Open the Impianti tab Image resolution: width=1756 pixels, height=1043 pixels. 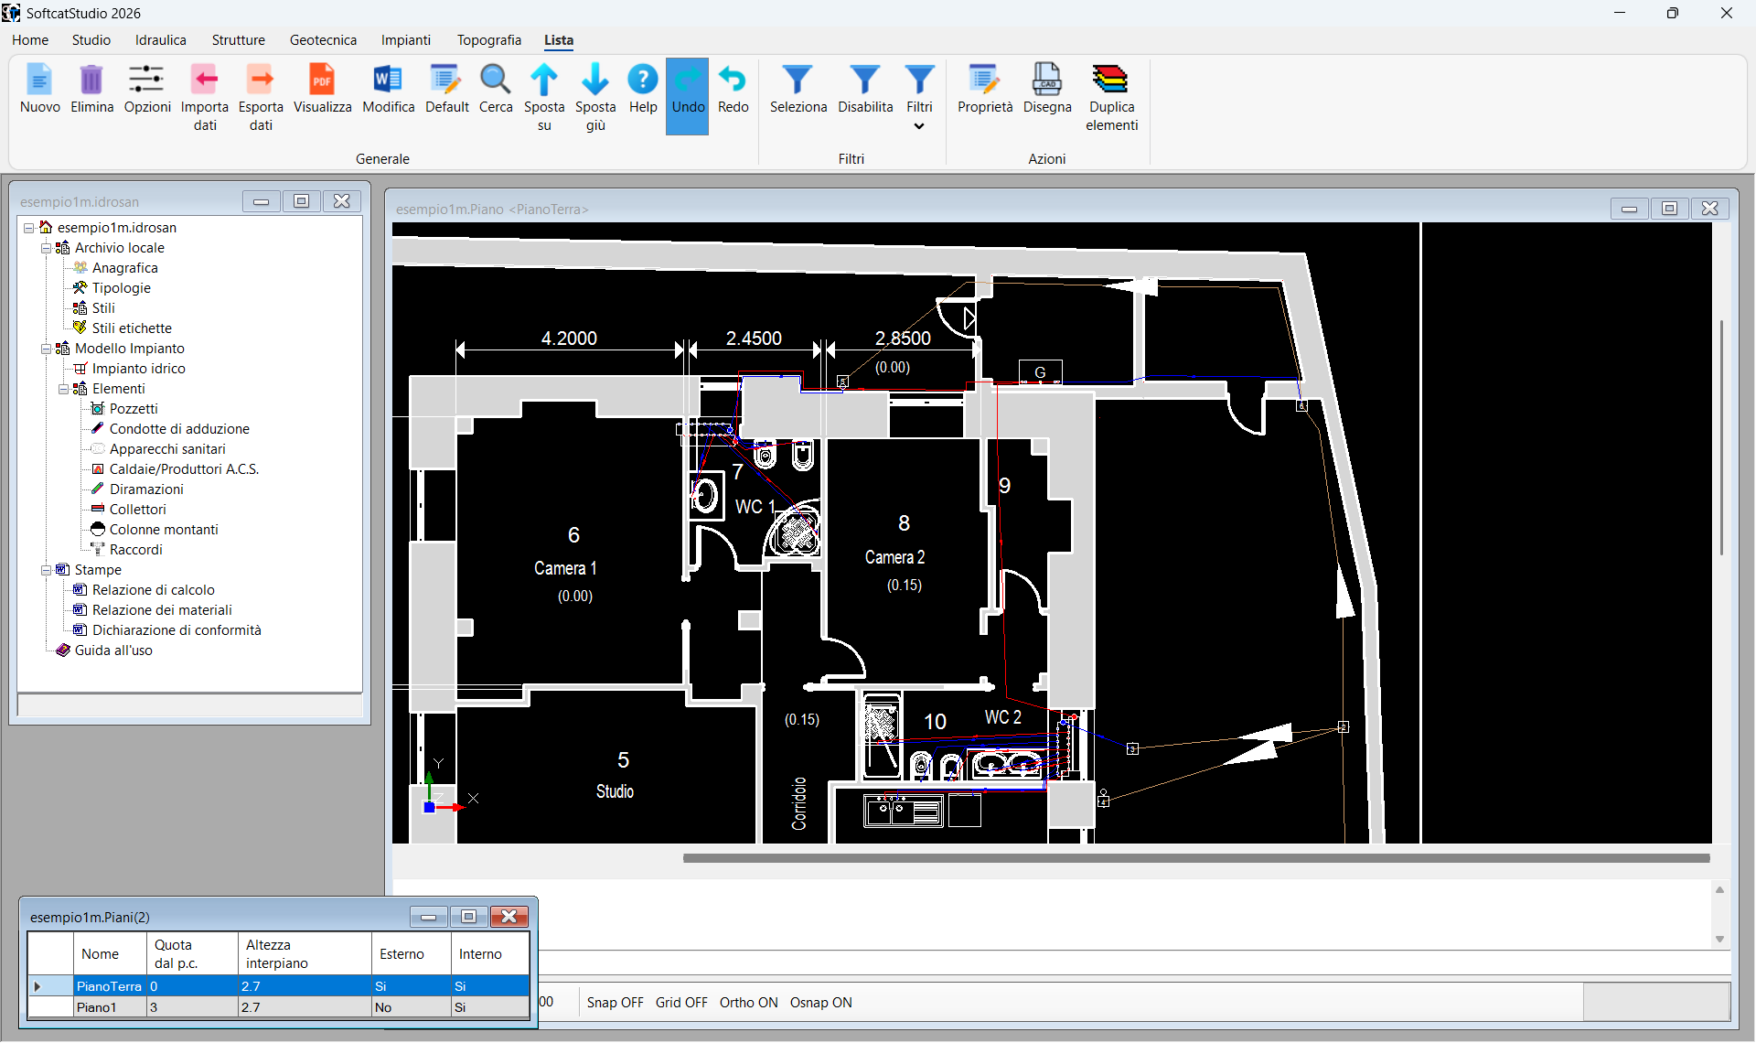point(406,40)
